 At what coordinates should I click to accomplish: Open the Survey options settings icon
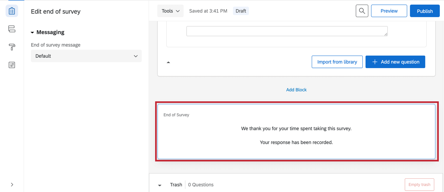coord(12,65)
